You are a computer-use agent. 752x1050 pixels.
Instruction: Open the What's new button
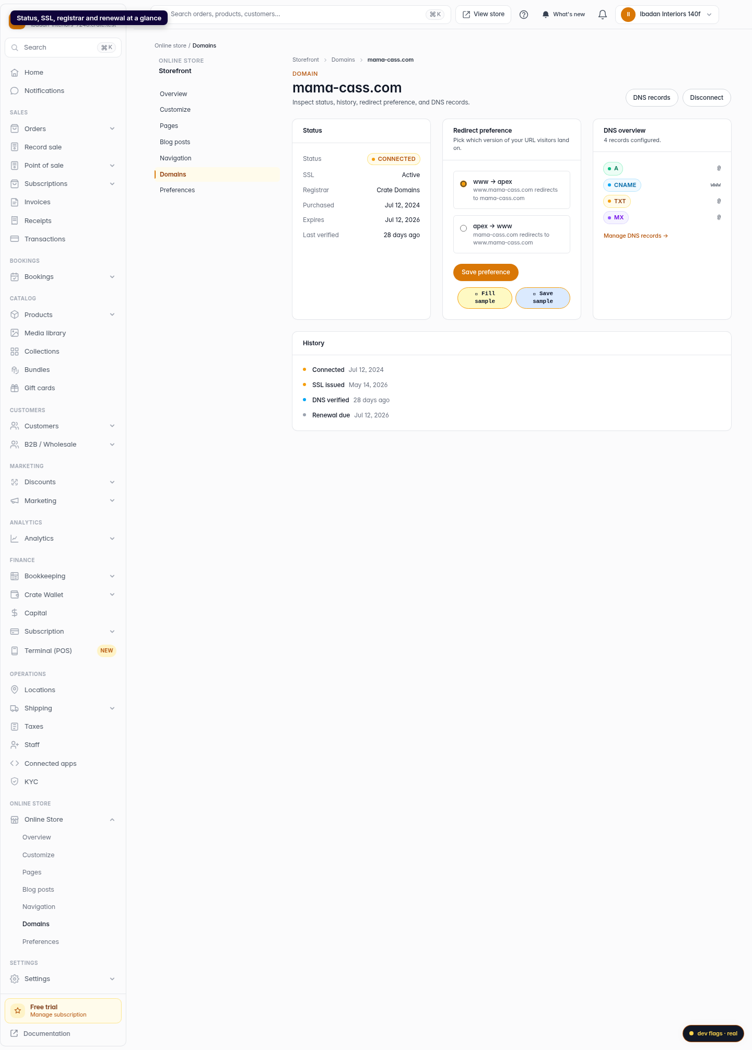563,15
